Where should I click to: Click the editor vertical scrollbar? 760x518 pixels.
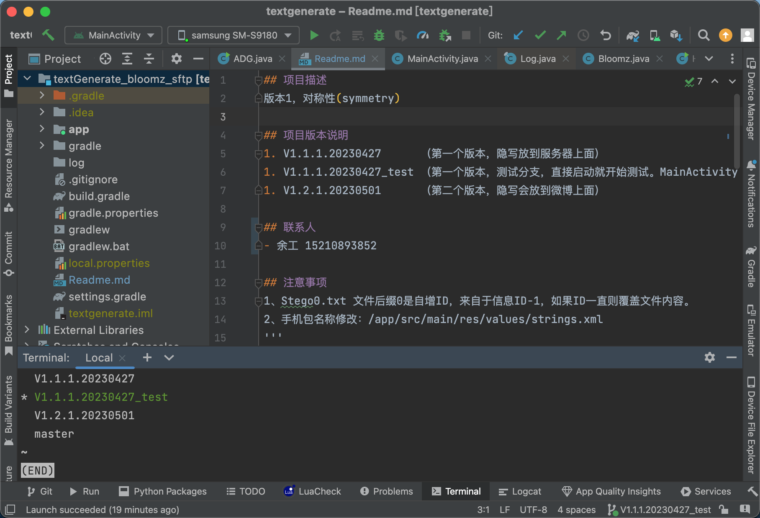[736, 132]
